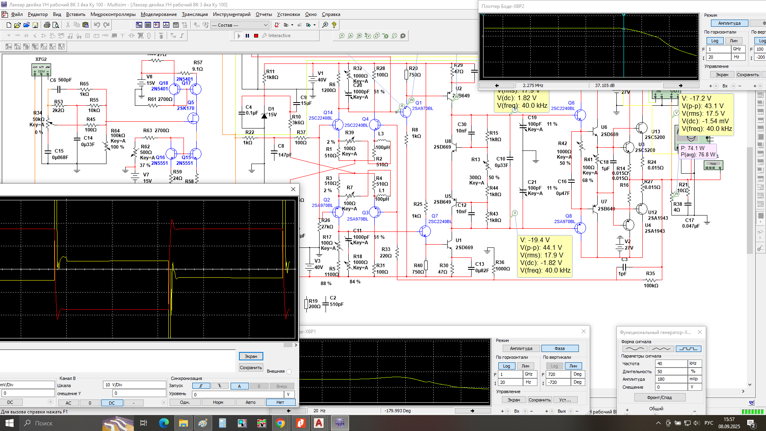
Task: Click the oscilloscope horizontal scrollbar thumb
Action: 288,345
